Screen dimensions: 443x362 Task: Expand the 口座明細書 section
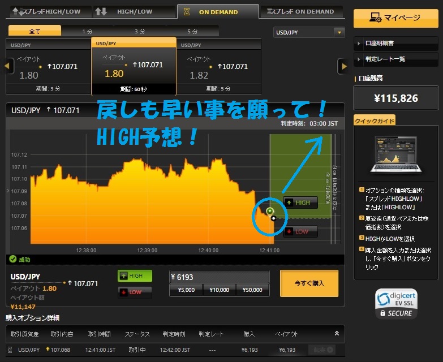[x=395, y=43]
